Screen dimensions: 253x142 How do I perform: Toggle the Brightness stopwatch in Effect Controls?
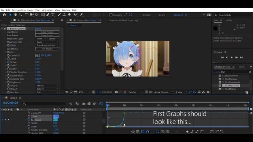[8, 82]
